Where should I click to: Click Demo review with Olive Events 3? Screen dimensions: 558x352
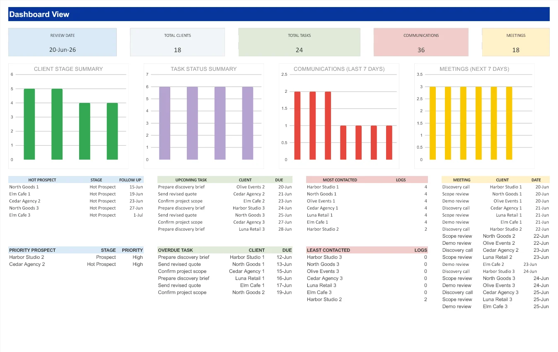click(x=457, y=285)
